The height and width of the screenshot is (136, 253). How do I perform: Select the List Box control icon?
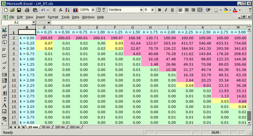click(x=4, y=74)
